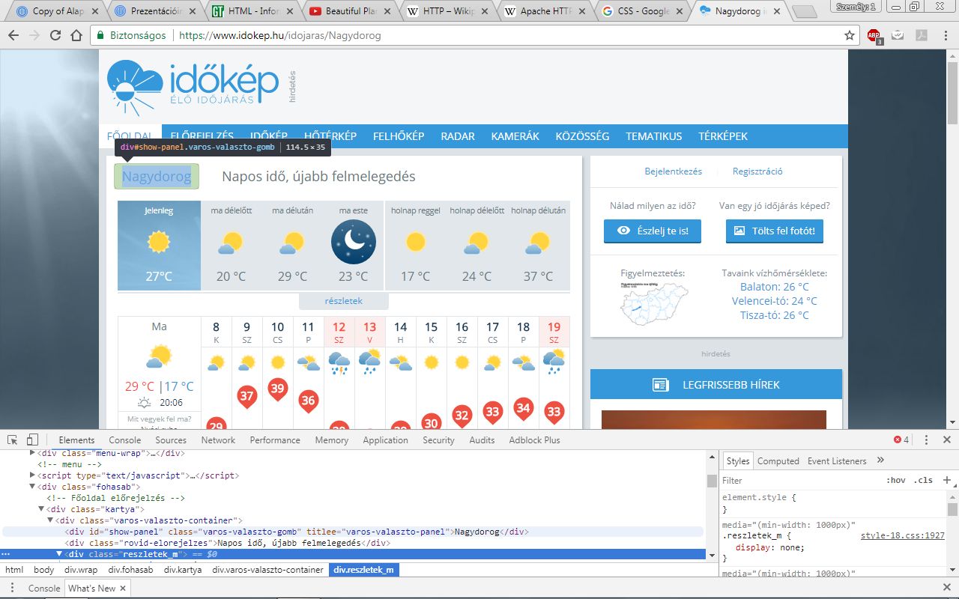The height and width of the screenshot is (599, 959).
Task: Open style-18.css:1927 source link
Action: pos(902,535)
